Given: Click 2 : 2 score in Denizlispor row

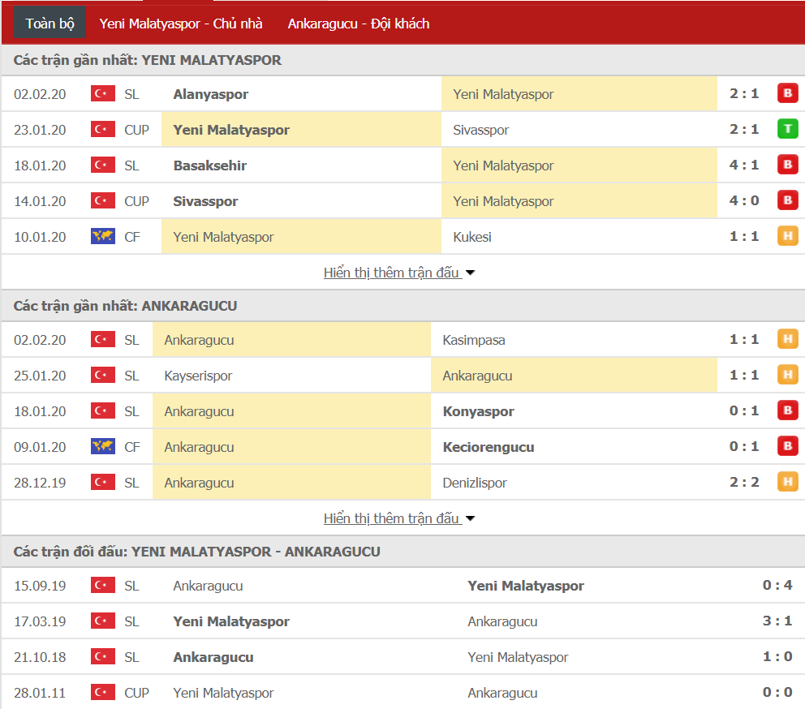Looking at the screenshot, I should click(x=744, y=482).
